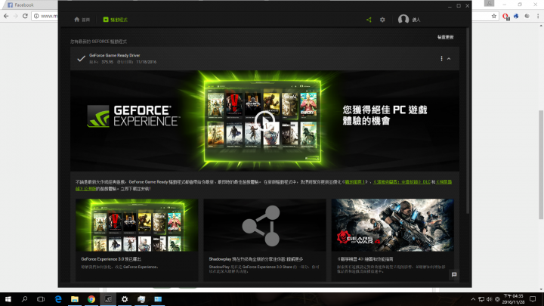Viewport: 544px width, 306px height.
Task: Switch to Chrome on taskbar
Action: click(x=91, y=299)
